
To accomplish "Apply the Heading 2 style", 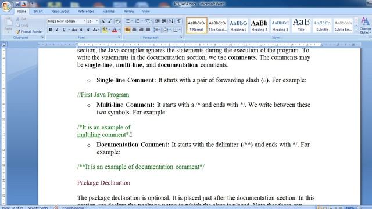I will click(x=259, y=25).
